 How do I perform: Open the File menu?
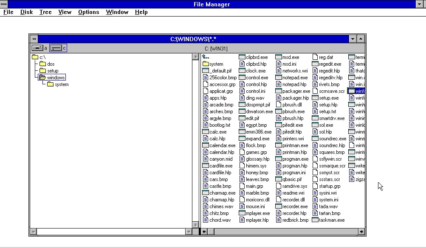click(8, 12)
